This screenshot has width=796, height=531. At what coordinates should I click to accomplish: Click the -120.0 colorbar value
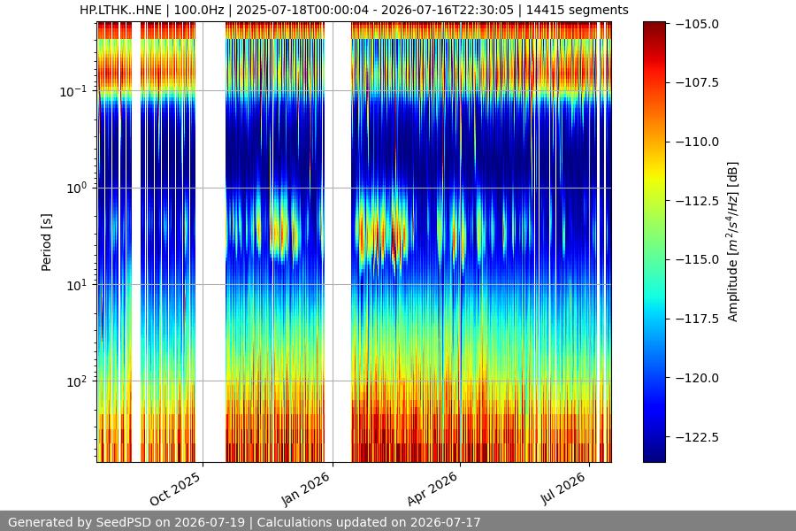coord(697,378)
